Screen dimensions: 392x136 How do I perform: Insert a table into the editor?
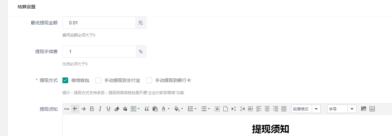pos(372,109)
